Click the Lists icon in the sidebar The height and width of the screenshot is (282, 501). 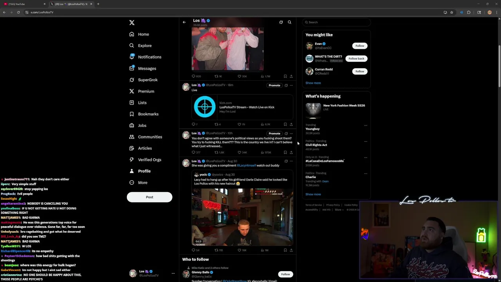click(x=132, y=103)
